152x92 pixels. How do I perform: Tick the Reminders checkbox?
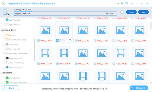tap(4, 49)
